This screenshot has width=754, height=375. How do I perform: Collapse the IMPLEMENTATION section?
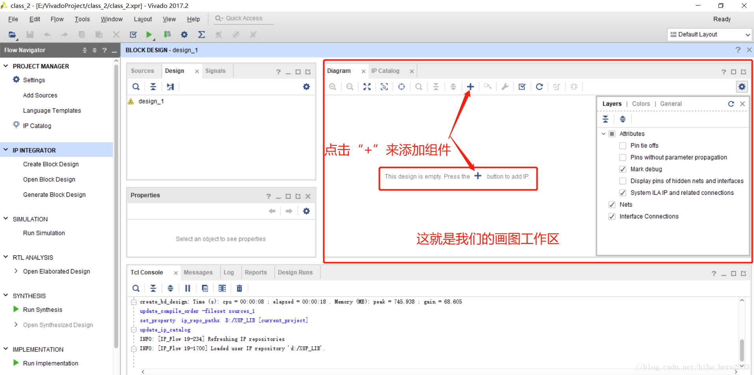[x=6, y=349]
